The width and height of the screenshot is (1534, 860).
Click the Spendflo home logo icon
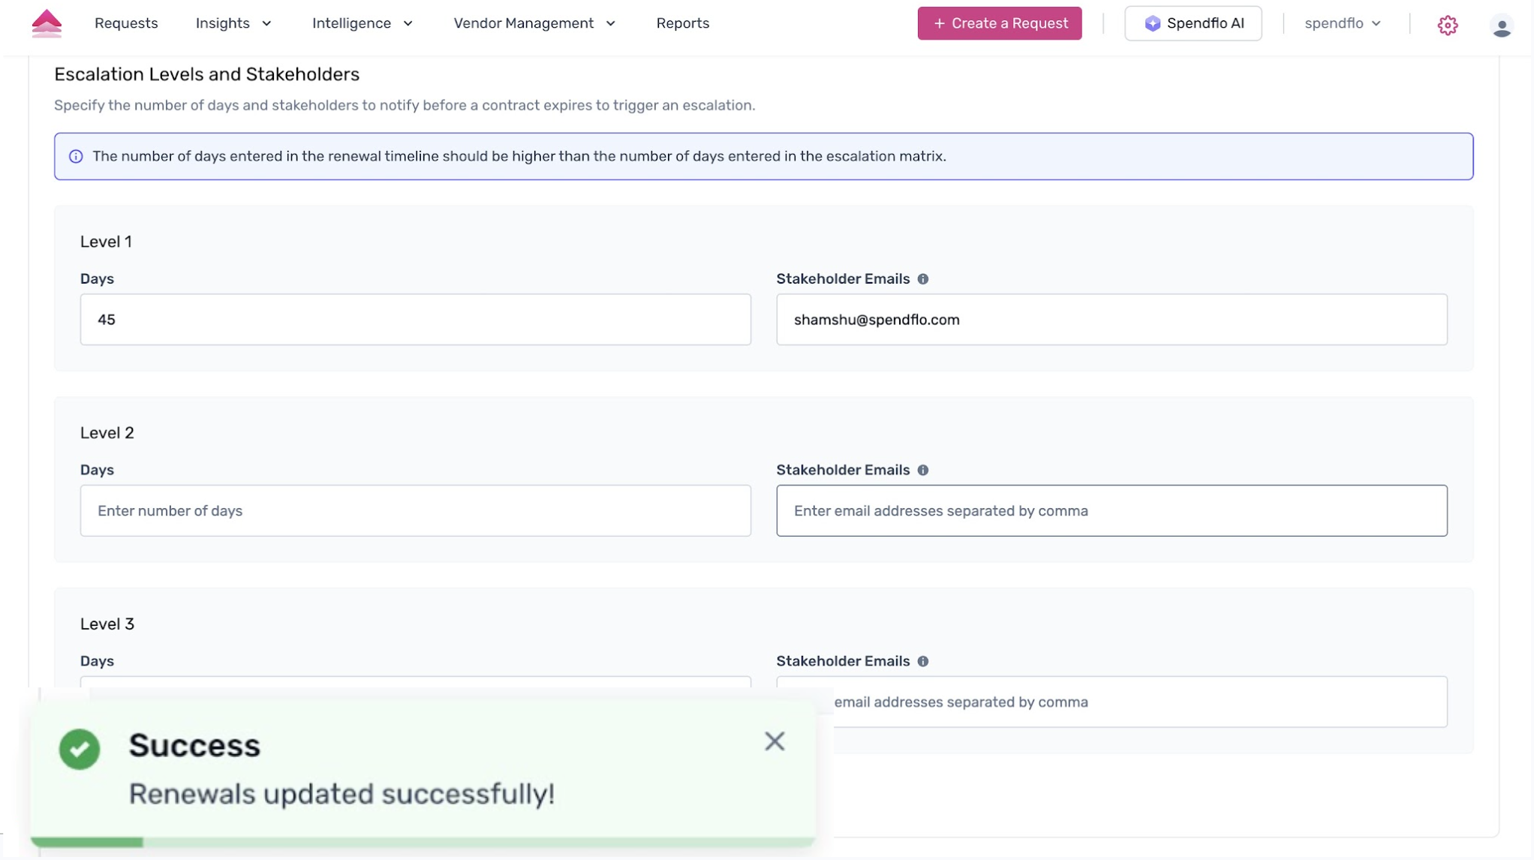point(47,23)
